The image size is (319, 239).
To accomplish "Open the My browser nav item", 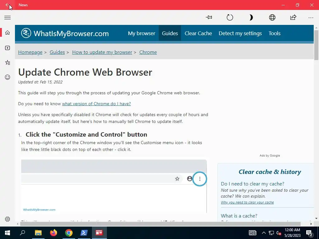I will point(142,33).
